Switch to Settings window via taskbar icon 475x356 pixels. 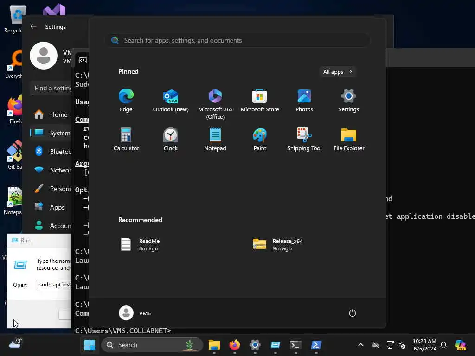pyautogui.click(x=255, y=345)
